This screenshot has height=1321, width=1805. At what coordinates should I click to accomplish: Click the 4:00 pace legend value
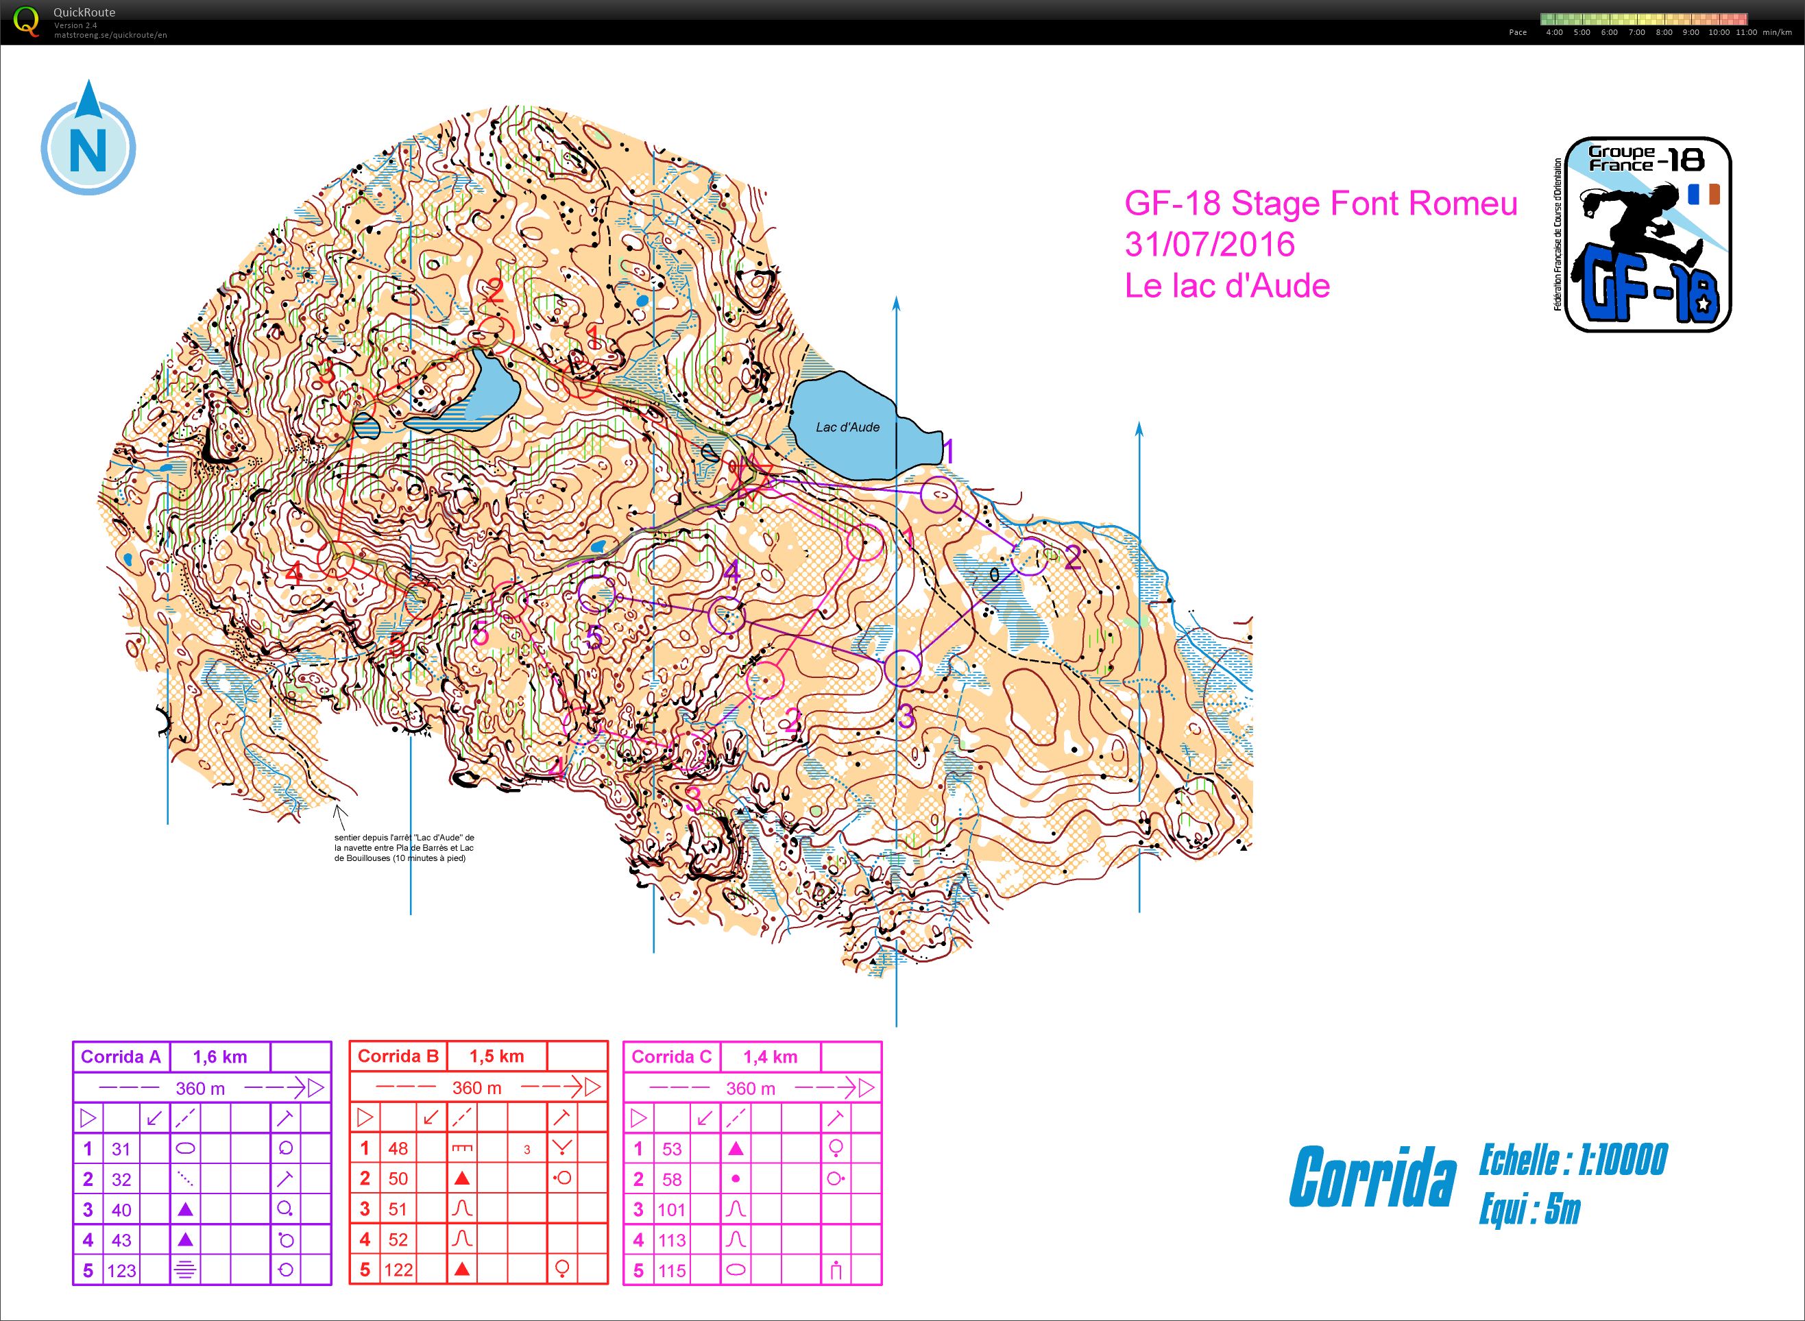[1555, 33]
